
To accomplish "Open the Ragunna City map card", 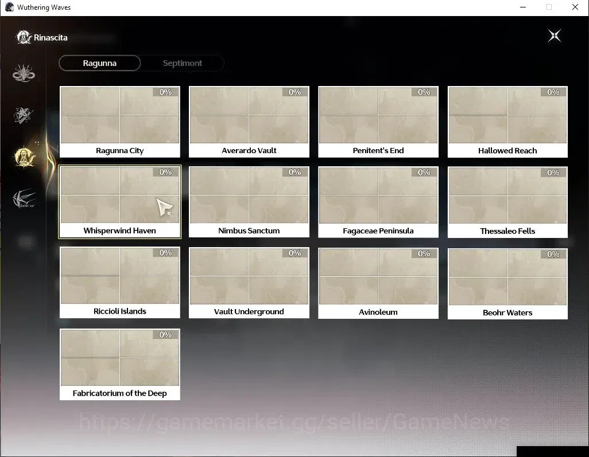I will coord(120,122).
